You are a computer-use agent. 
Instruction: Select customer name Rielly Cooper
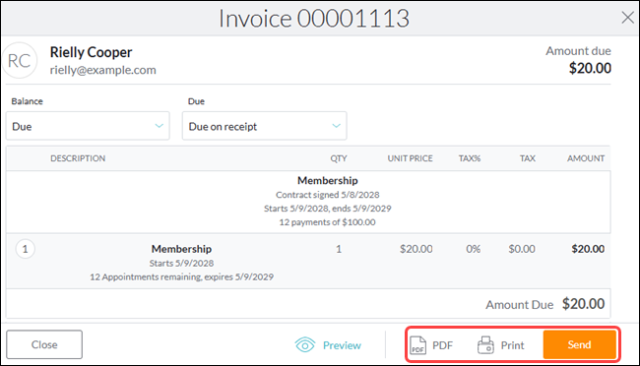coord(91,52)
